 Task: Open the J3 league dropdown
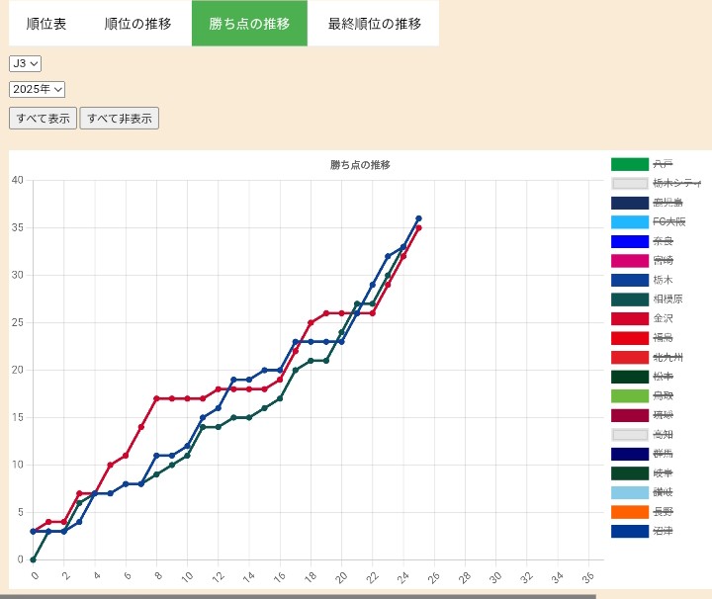pos(25,63)
